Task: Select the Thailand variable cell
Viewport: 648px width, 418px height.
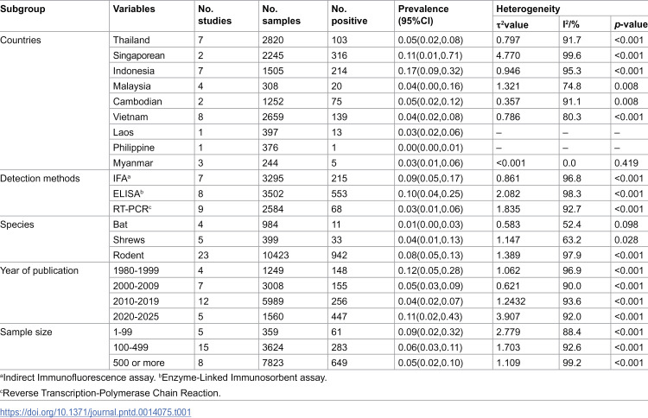Action: click(x=131, y=40)
